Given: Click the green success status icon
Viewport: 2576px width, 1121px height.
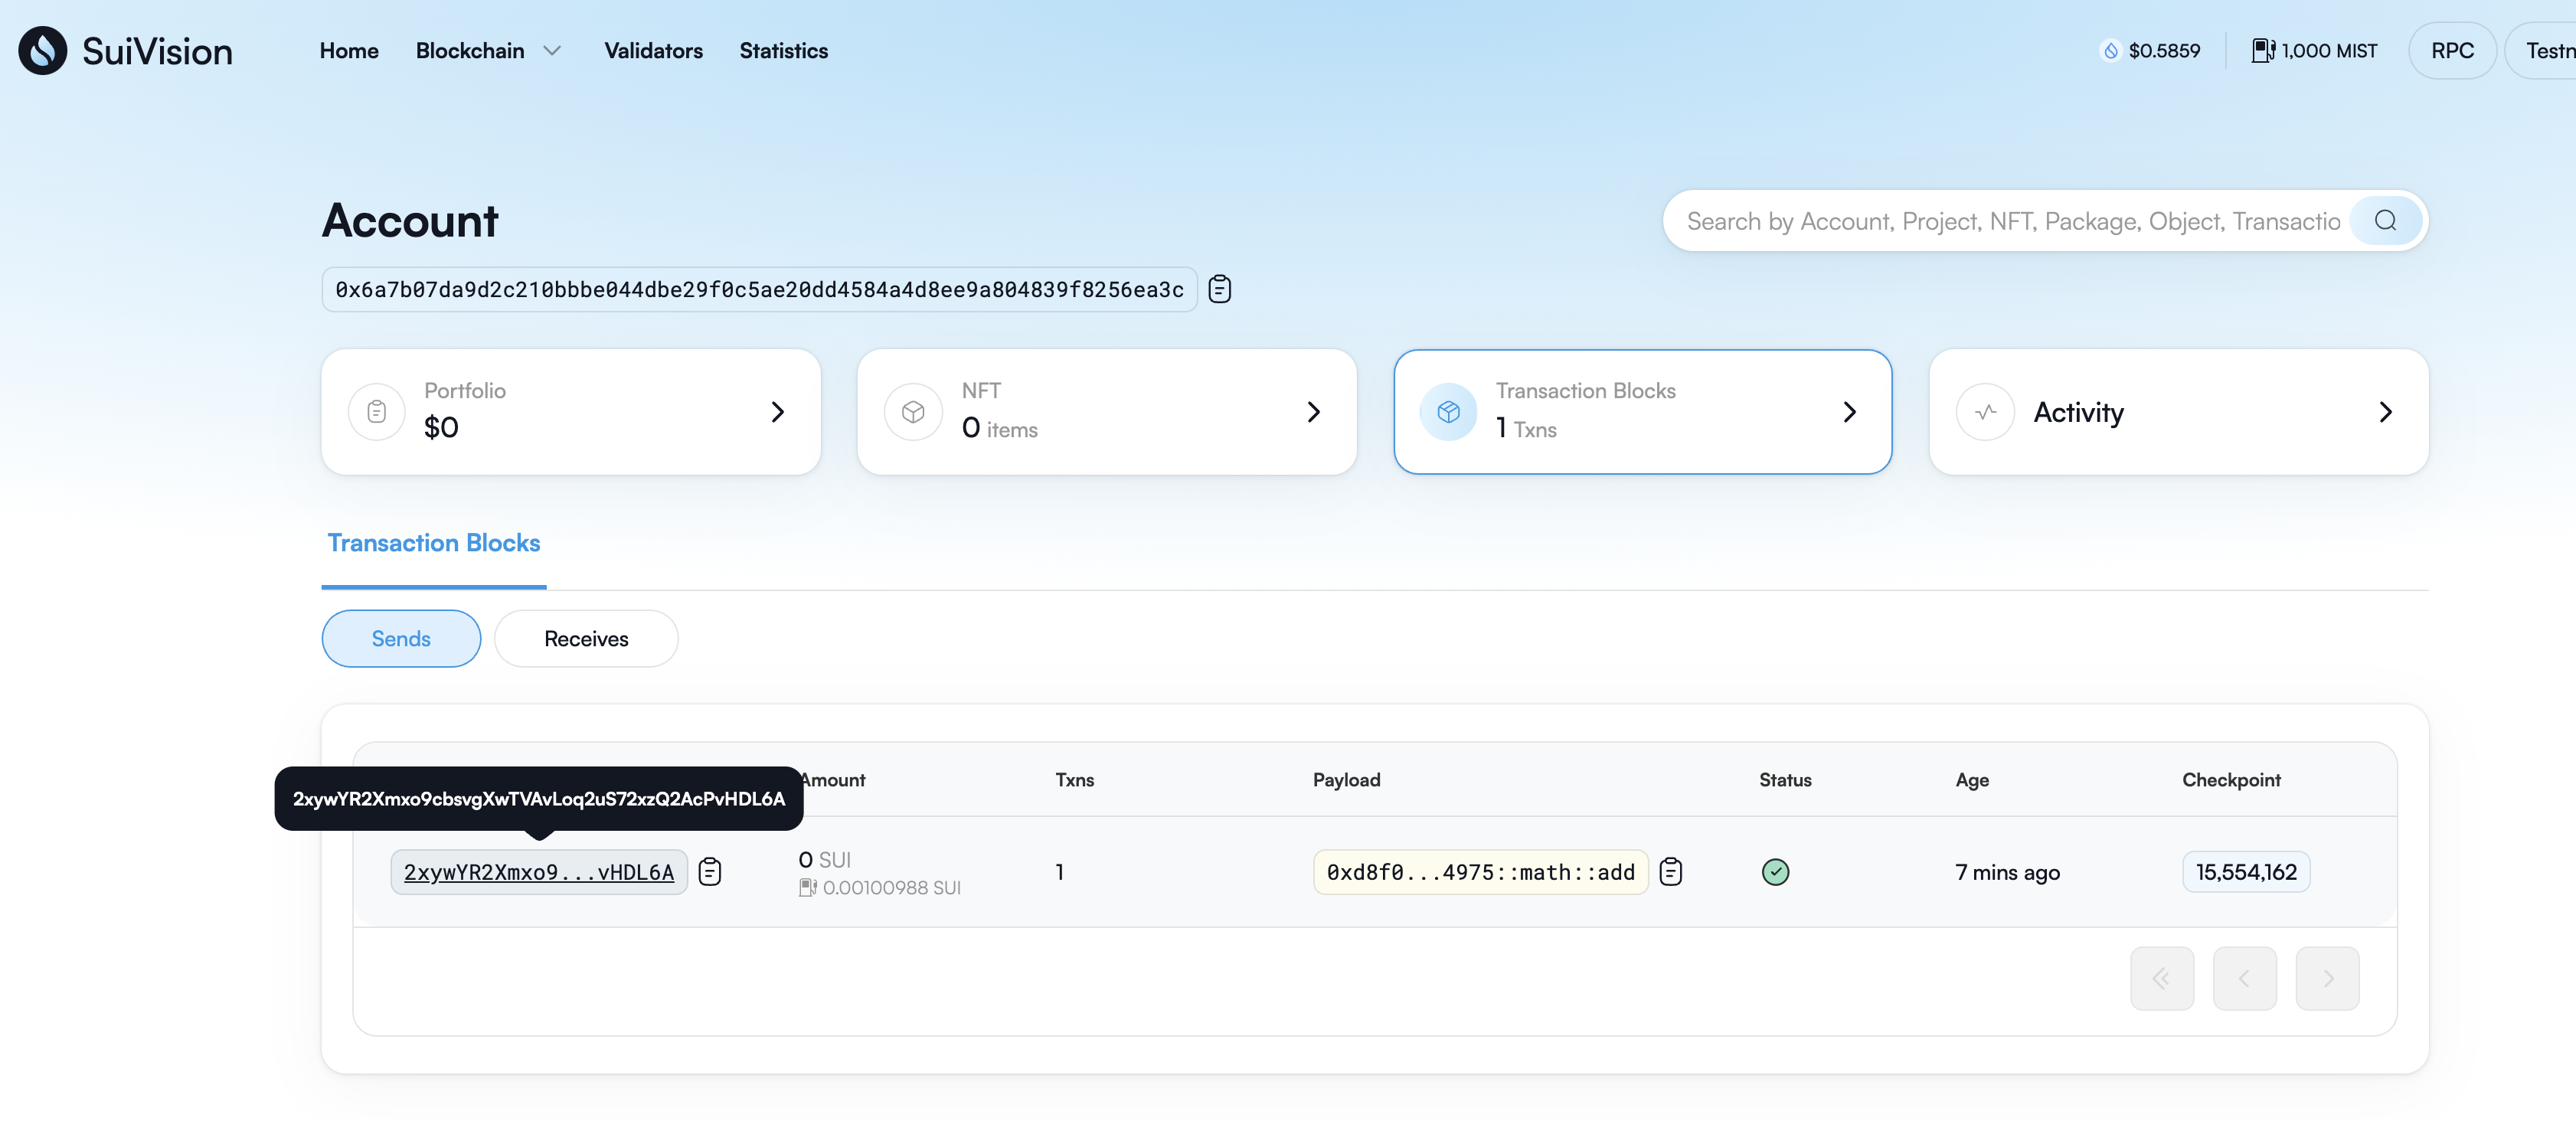Looking at the screenshot, I should click(x=1775, y=872).
